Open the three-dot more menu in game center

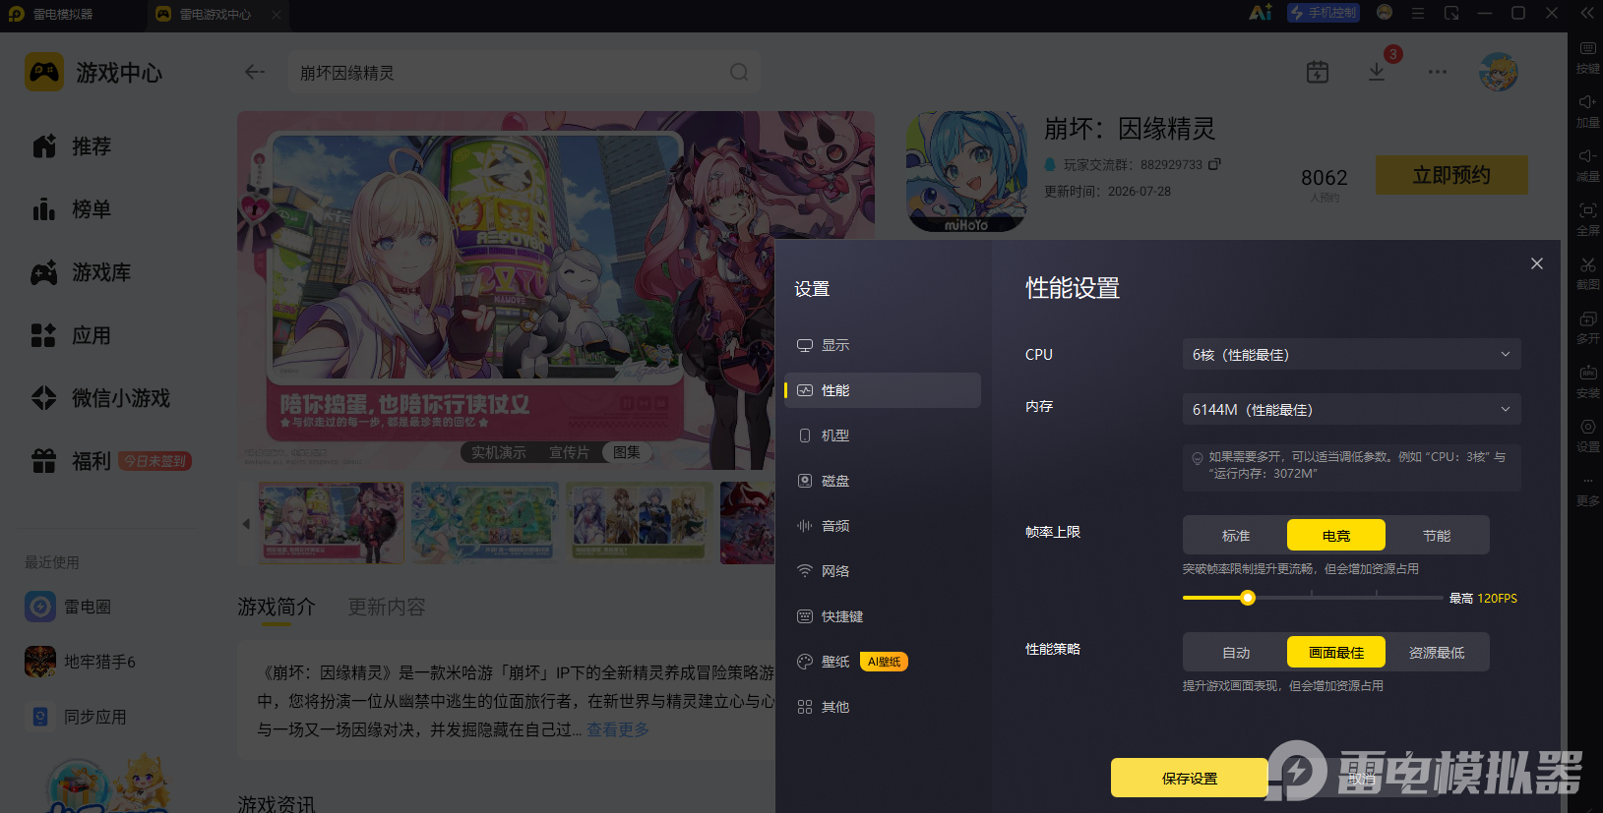tap(1438, 72)
